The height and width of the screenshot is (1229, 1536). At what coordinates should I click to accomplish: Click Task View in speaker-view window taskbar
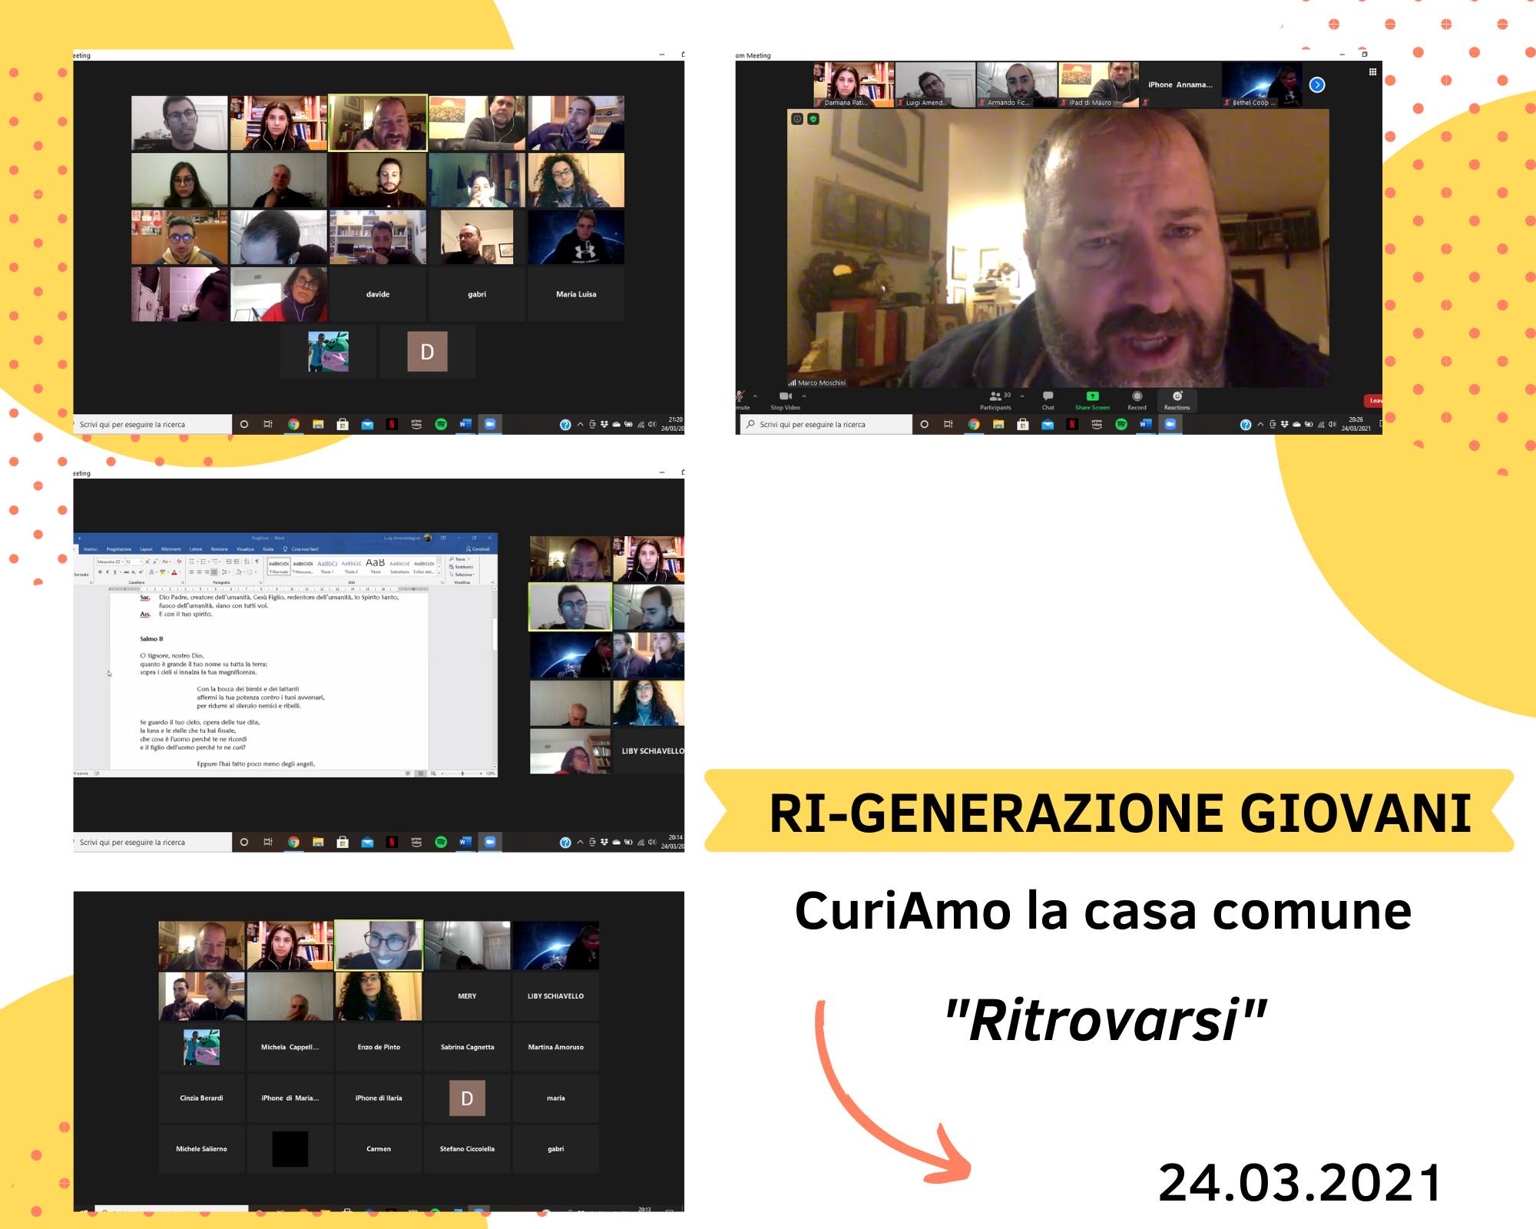click(x=948, y=424)
